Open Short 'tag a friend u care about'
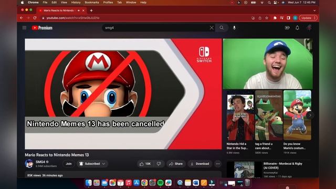336x189 pixels. (269, 115)
